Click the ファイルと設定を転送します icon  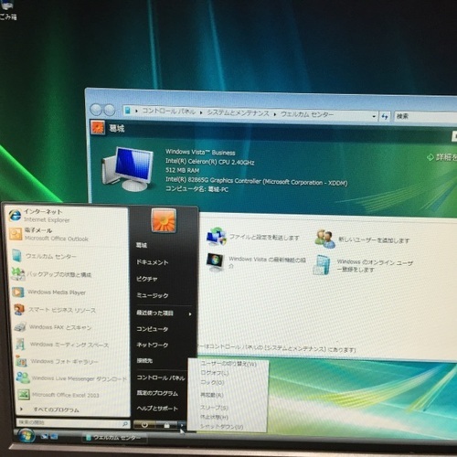pos(216,237)
